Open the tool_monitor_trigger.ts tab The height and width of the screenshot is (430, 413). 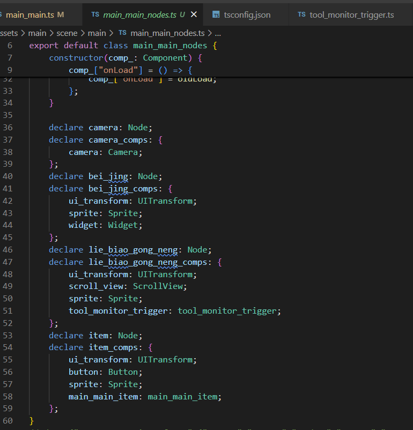pos(351,14)
